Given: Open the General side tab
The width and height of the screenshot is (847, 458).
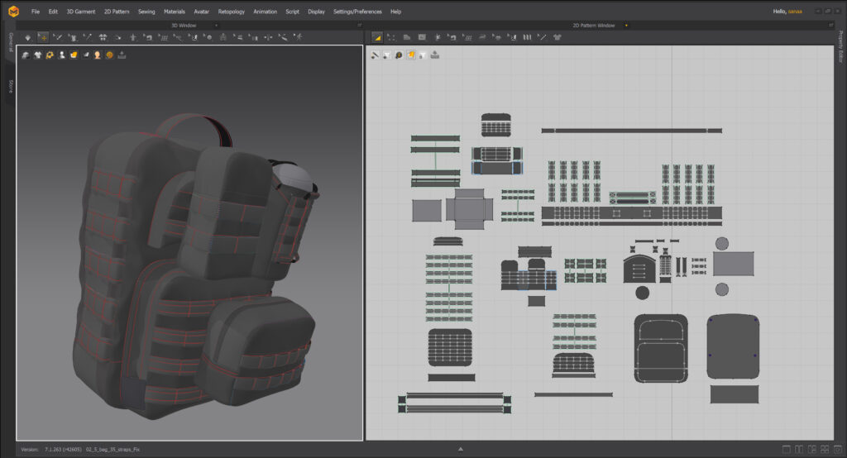Looking at the screenshot, I should [x=10, y=42].
